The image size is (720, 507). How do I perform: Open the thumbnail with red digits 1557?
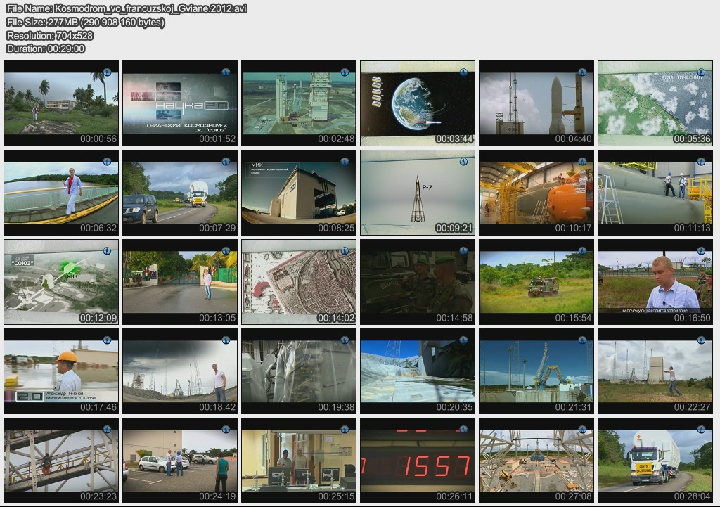[417, 460]
